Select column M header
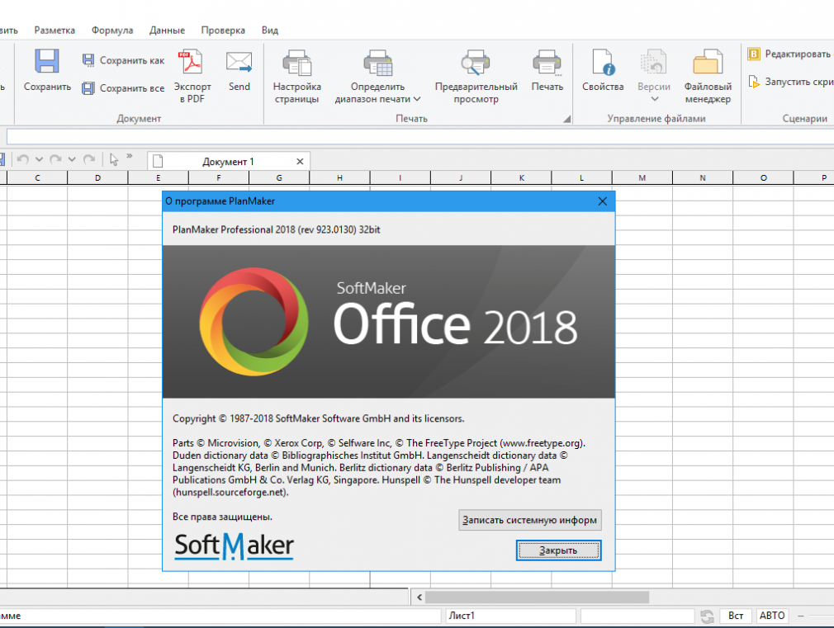The image size is (834, 628). pos(642,178)
